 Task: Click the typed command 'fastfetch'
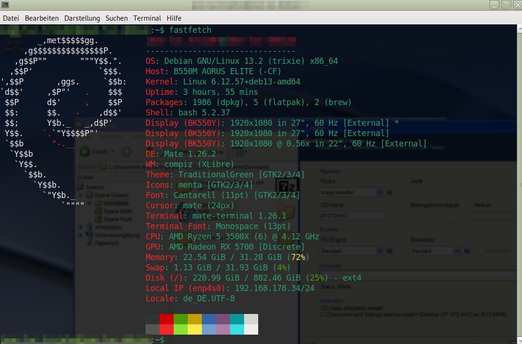click(x=190, y=30)
